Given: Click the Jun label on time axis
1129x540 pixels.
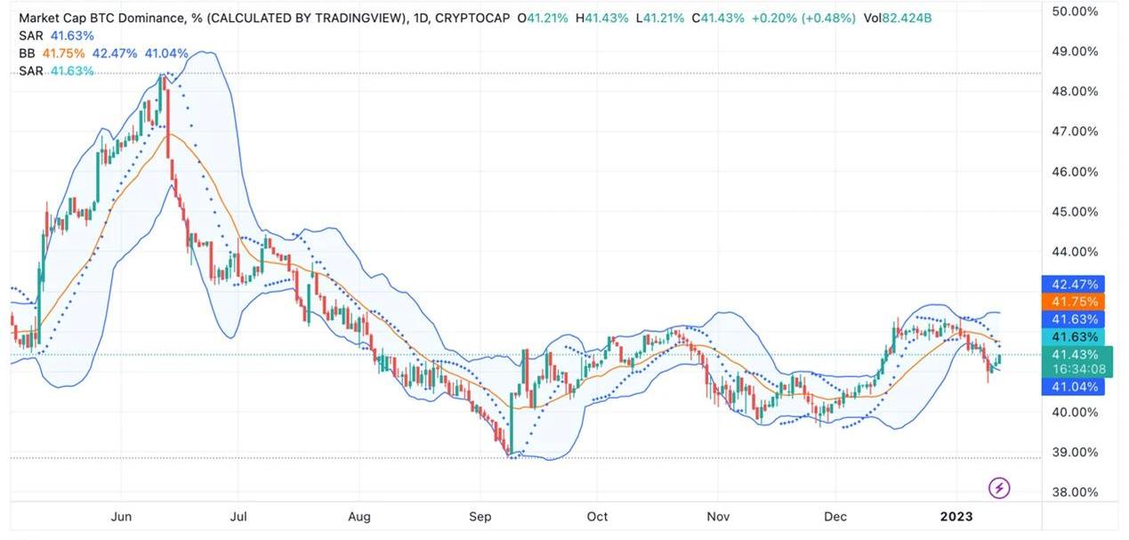Looking at the screenshot, I should pyautogui.click(x=123, y=517).
